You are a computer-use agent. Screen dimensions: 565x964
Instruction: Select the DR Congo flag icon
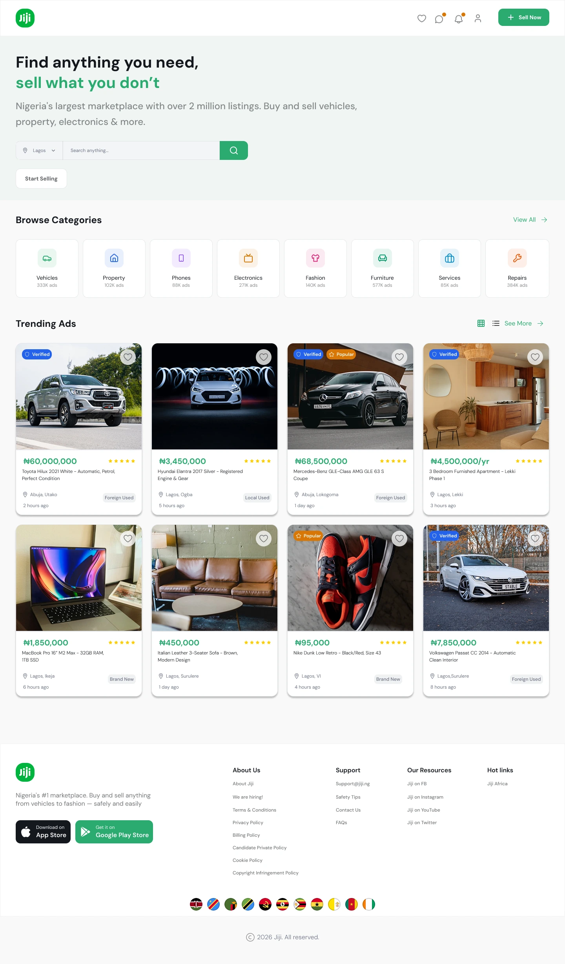(x=213, y=904)
